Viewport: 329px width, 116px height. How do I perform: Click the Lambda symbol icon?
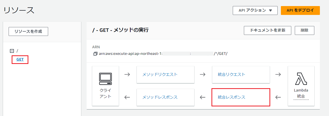click(301, 79)
